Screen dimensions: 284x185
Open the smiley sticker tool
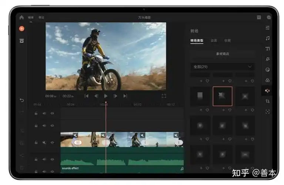point(267,70)
